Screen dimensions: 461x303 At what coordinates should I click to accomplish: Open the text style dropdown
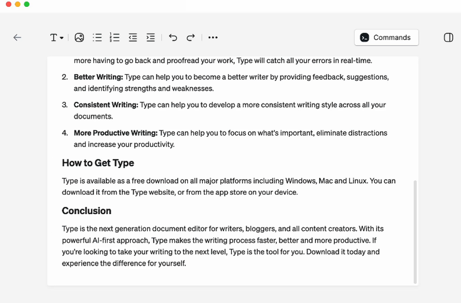coord(56,37)
